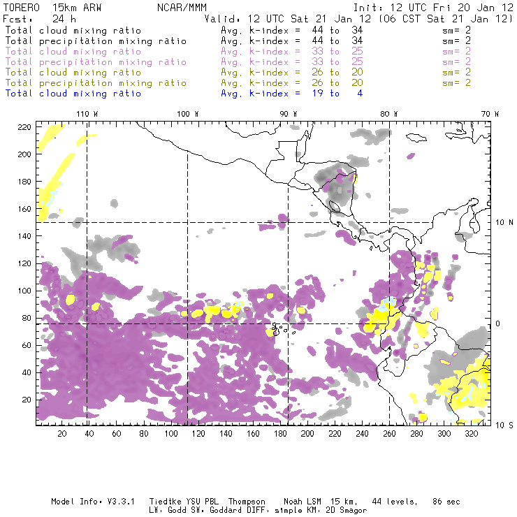This screenshot has height=517, width=517.
Task: Click the 'Valid: 12 UTC Sat 21 Jan 12' text
Action: 288,19
